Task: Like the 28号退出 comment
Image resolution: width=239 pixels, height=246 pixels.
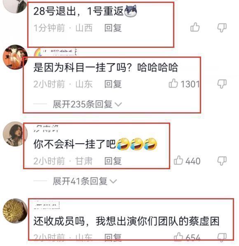Action: (195, 27)
